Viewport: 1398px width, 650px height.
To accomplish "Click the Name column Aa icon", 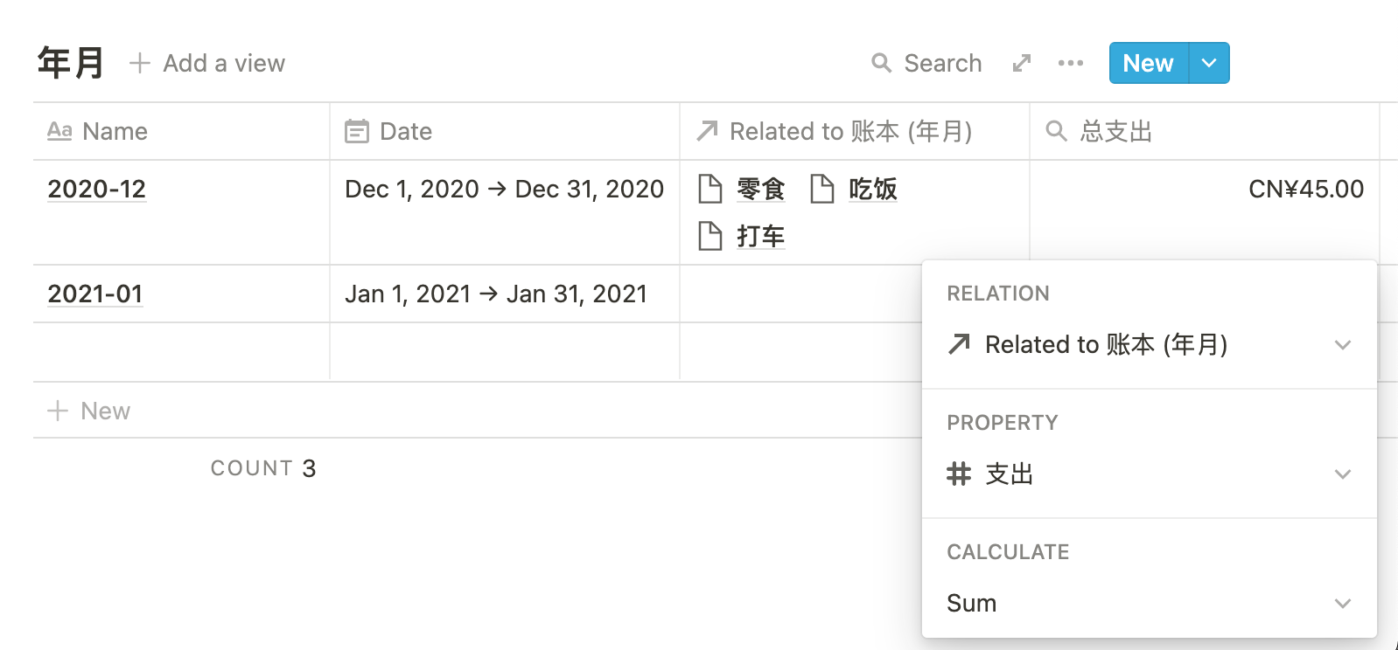I will (59, 131).
